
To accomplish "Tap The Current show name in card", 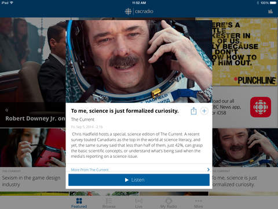I will pyautogui.click(x=83, y=120).
